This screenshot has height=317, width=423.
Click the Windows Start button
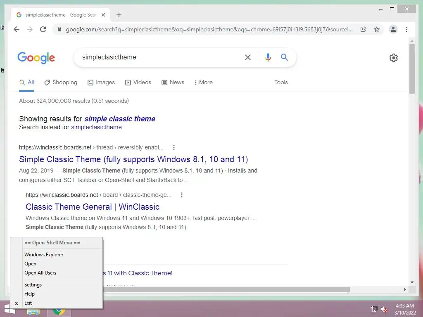pos(10,310)
